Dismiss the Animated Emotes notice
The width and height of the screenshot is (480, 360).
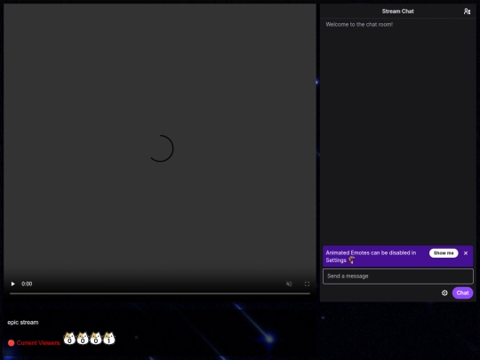466,253
